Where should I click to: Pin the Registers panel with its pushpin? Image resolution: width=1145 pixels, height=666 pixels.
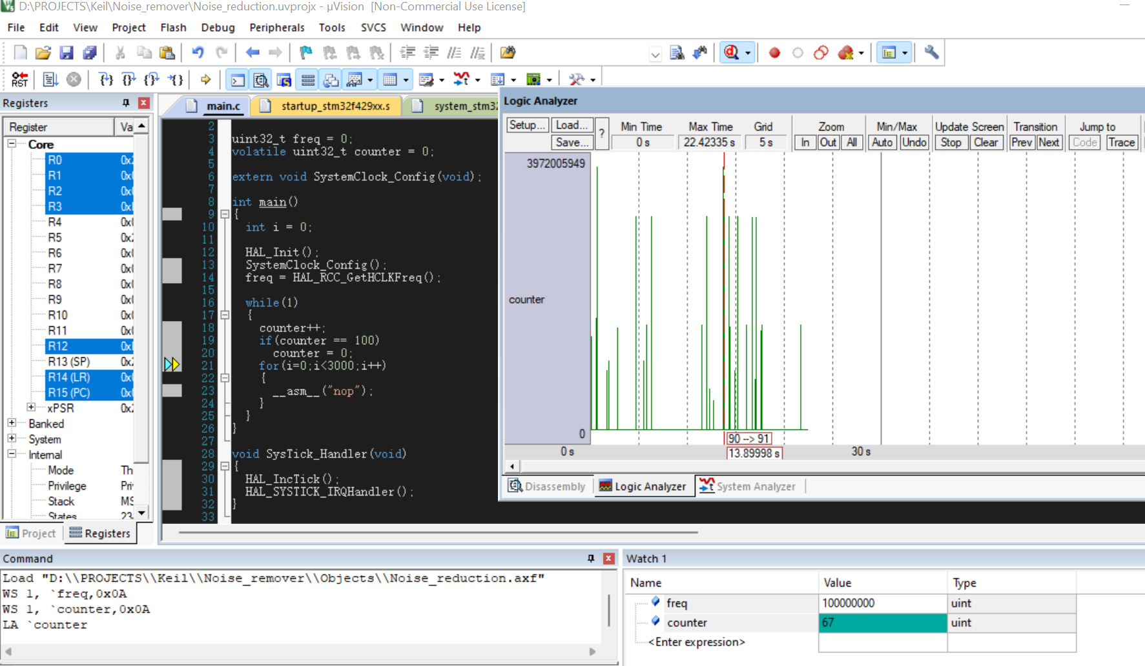(126, 103)
